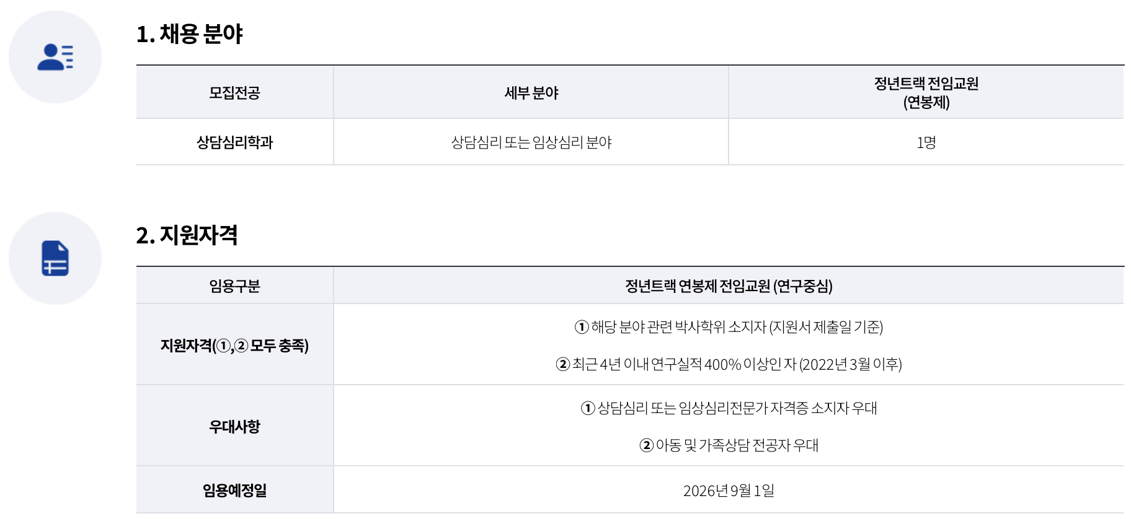The image size is (1131, 519).
Task: Select the 우대사항 row label
Action: click(x=234, y=427)
